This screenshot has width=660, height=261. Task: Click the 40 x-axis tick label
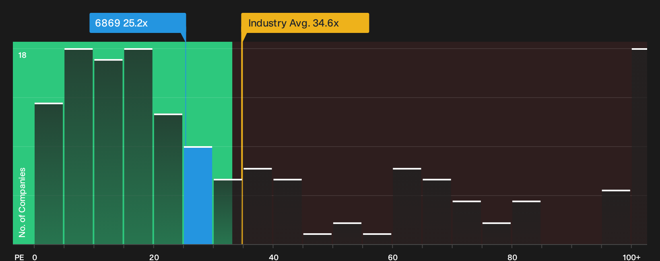(x=274, y=257)
